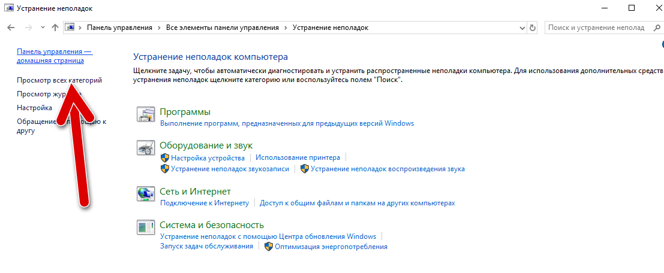Open Просмотр всех категорий link
The image size is (664, 273).
59,80
